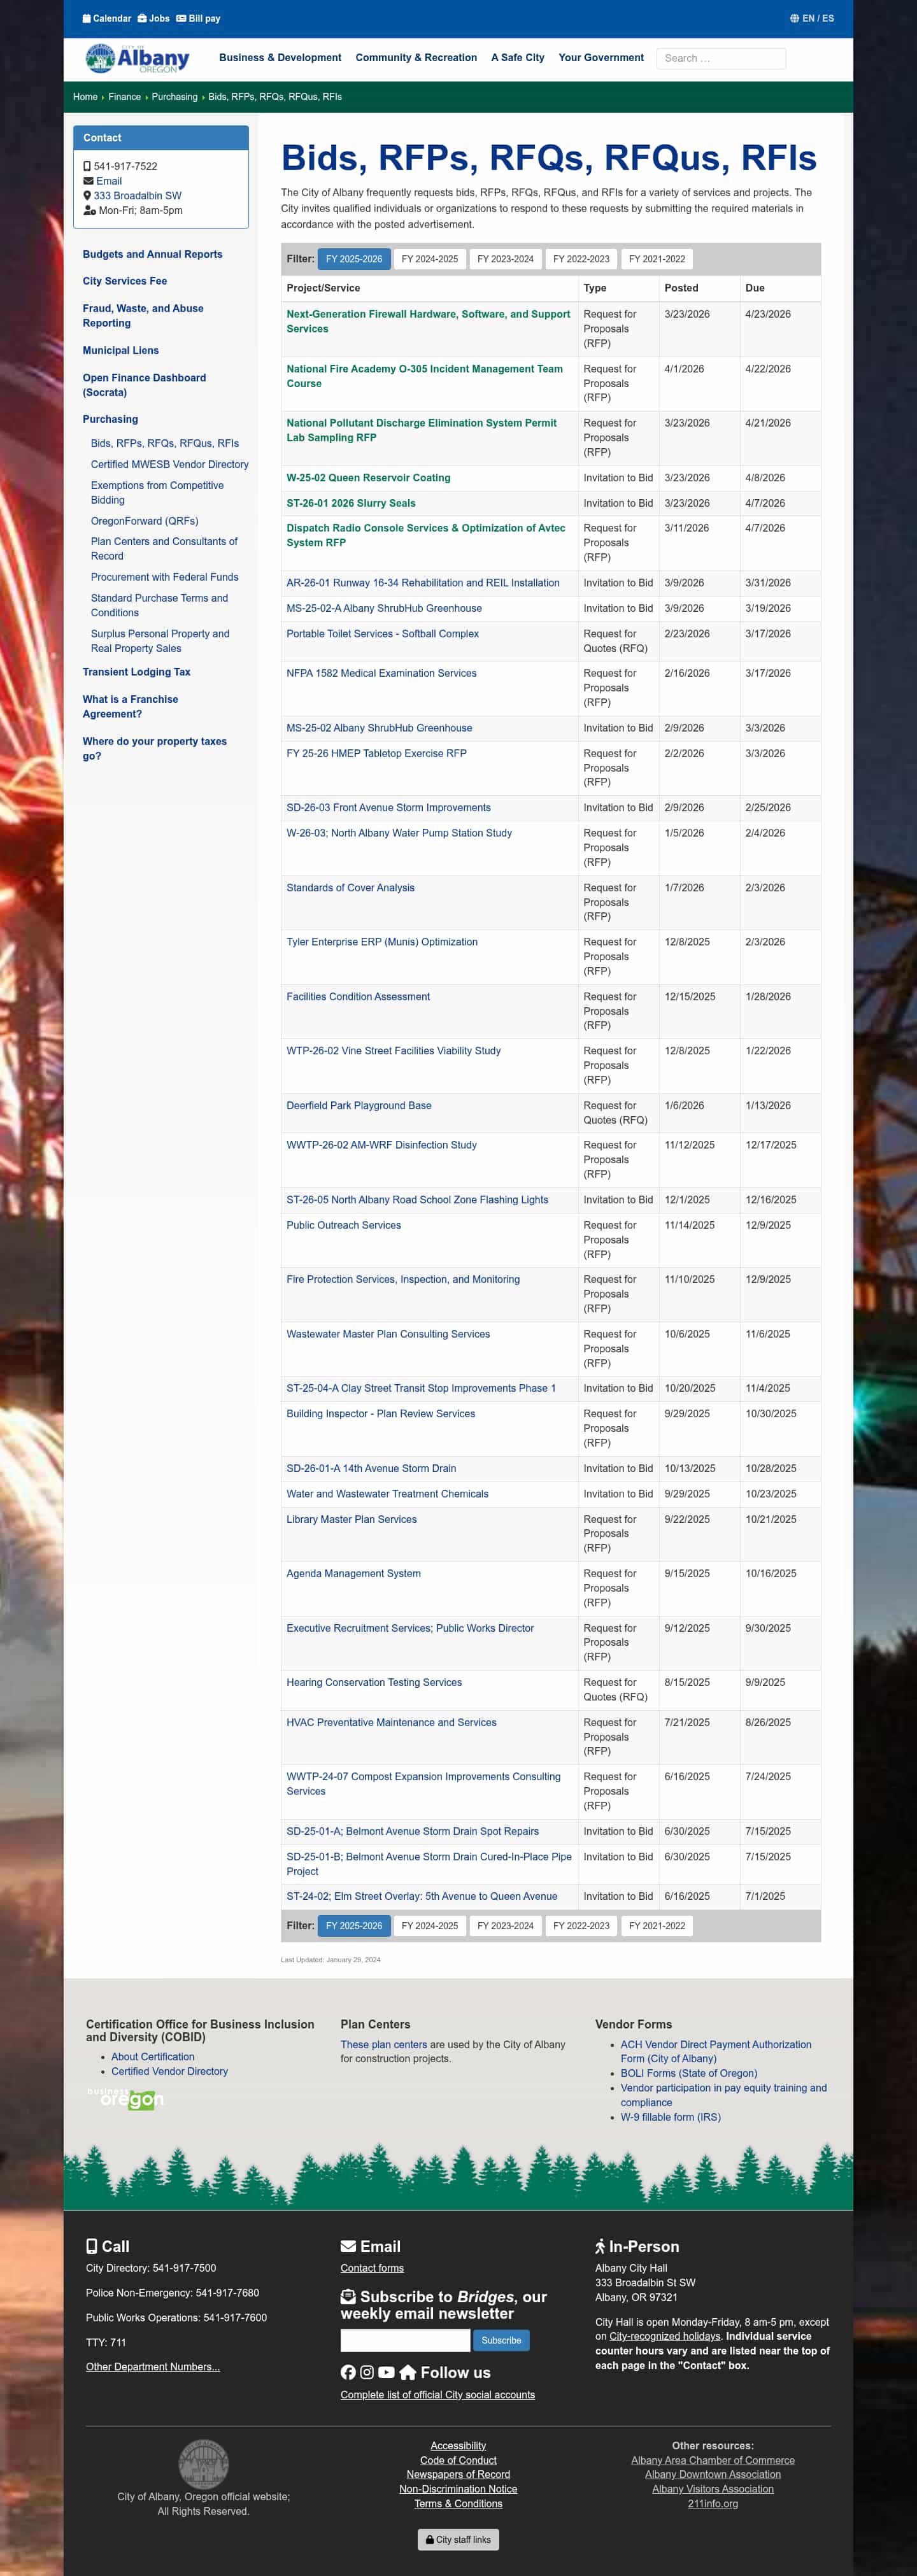
Task: Open 'These plan centers' link
Action: tap(384, 2045)
